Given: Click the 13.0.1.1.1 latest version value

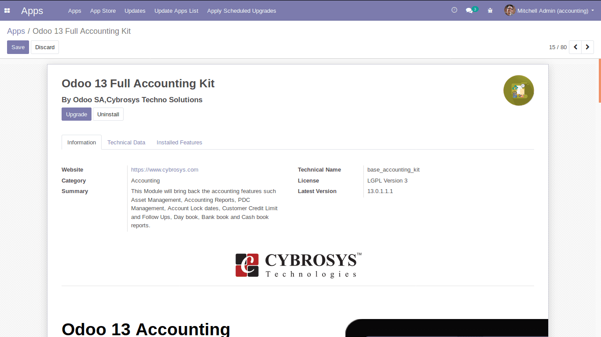Looking at the screenshot, I should point(380,191).
